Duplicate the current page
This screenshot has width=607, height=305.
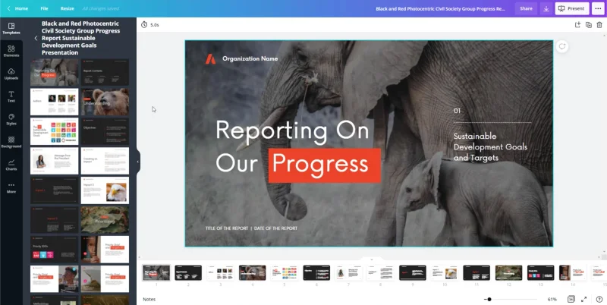click(589, 25)
